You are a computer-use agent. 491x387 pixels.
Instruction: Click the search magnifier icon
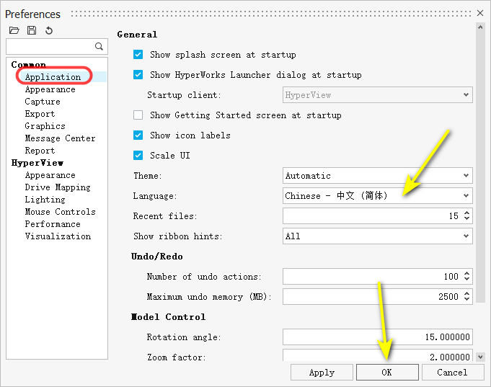pyautogui.click(x=99, y=46)
